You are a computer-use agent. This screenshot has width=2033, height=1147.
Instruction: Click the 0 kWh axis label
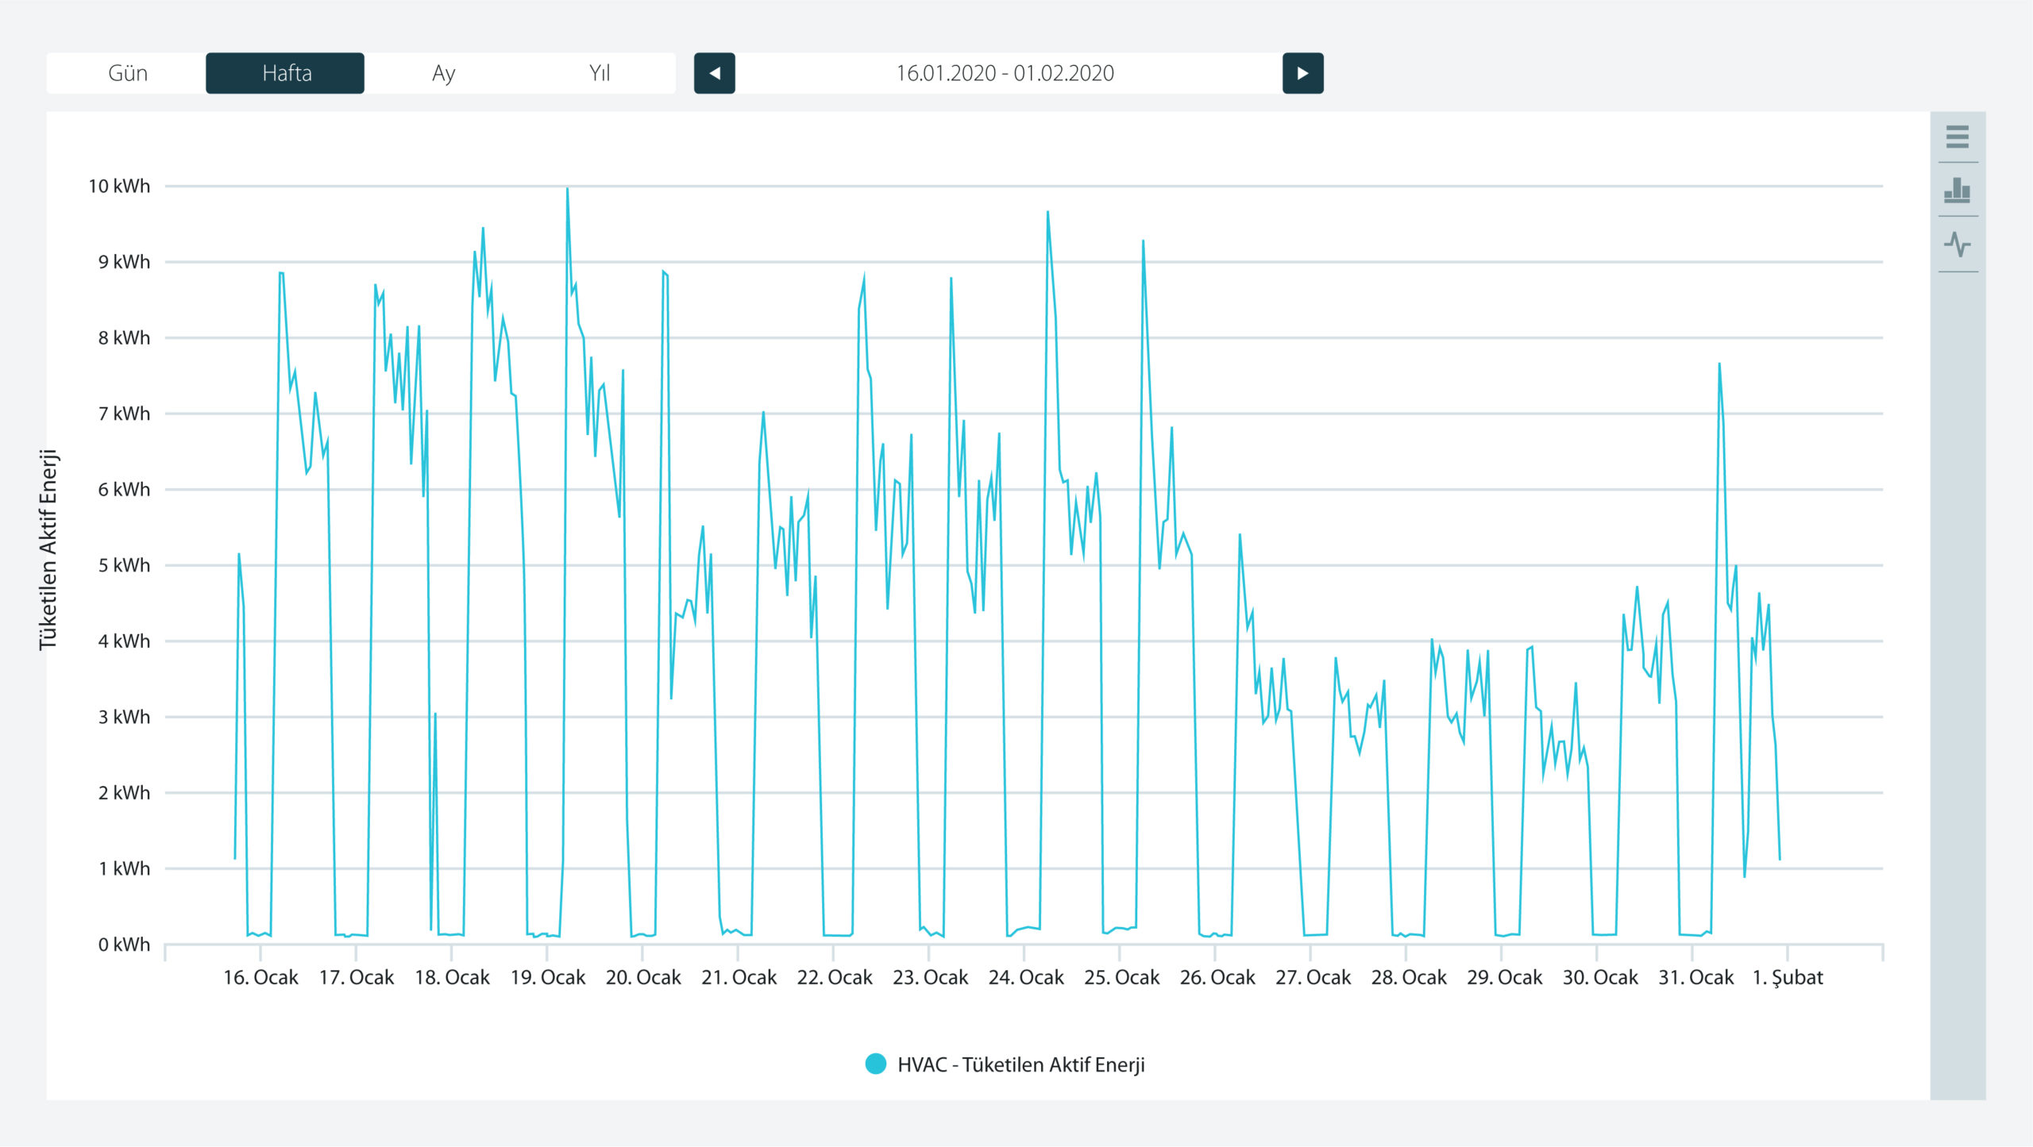(124, 945)
